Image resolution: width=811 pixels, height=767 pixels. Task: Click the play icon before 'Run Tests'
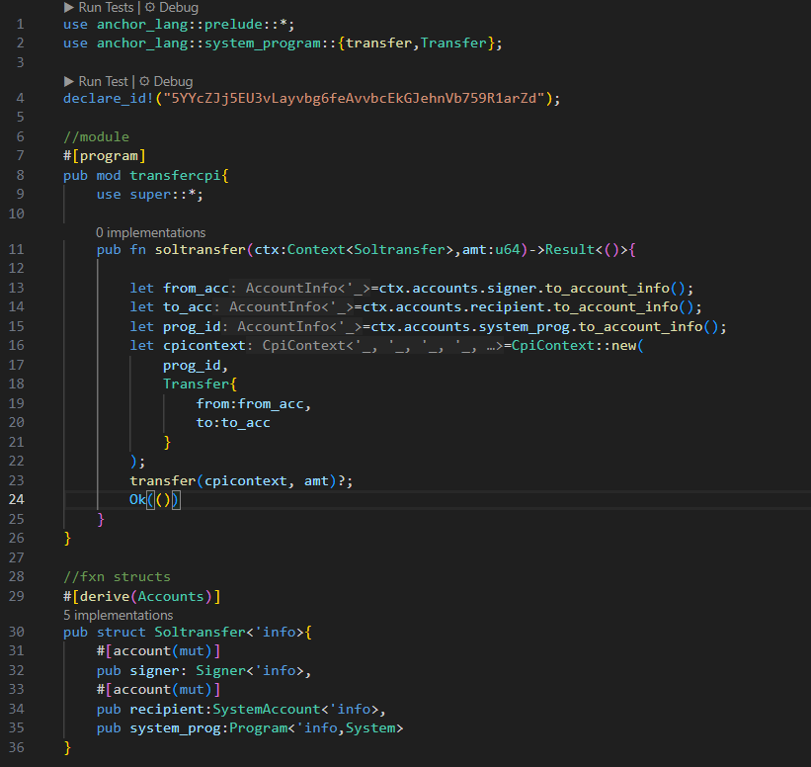click(69, 7)
